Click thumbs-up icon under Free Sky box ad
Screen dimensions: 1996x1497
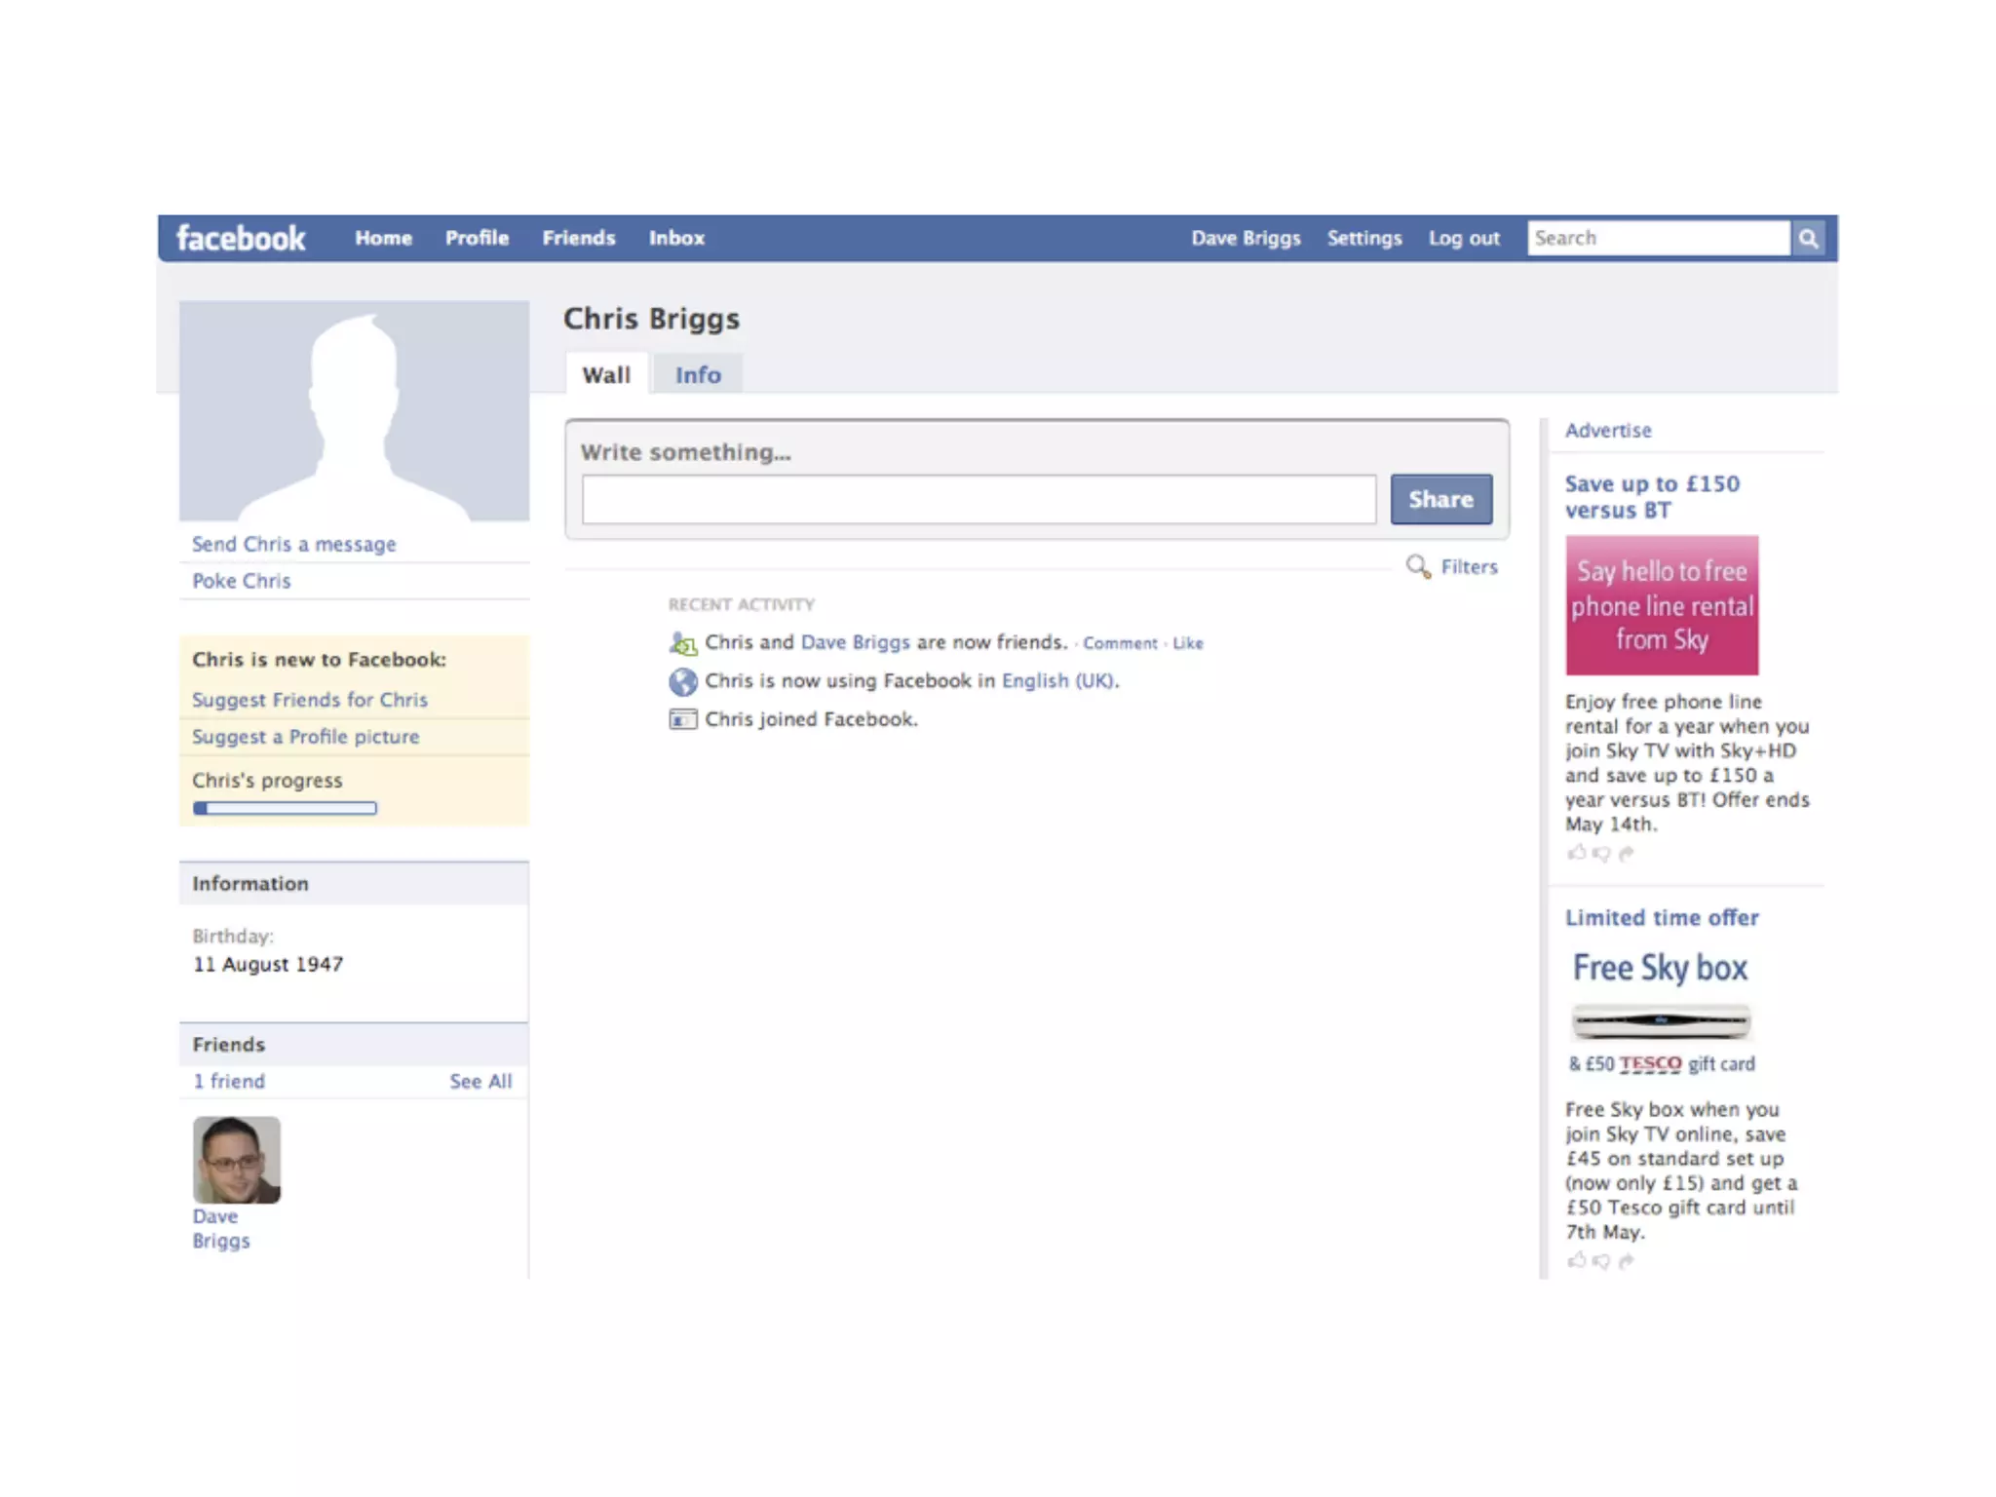1576,1260
